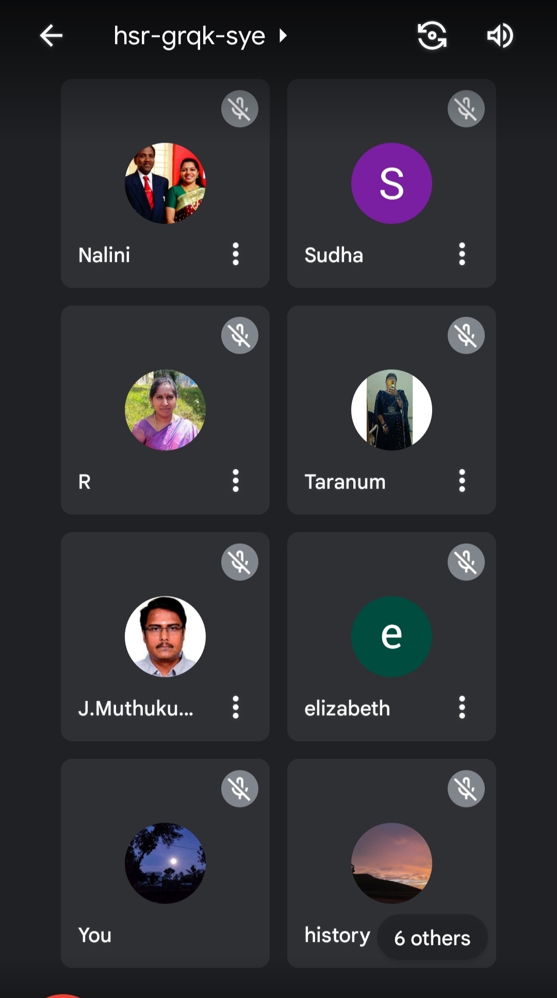Open elizabeth's three-dot options menu
The width and height of the screenshot is (557, 998).
(x=462, y=707)
